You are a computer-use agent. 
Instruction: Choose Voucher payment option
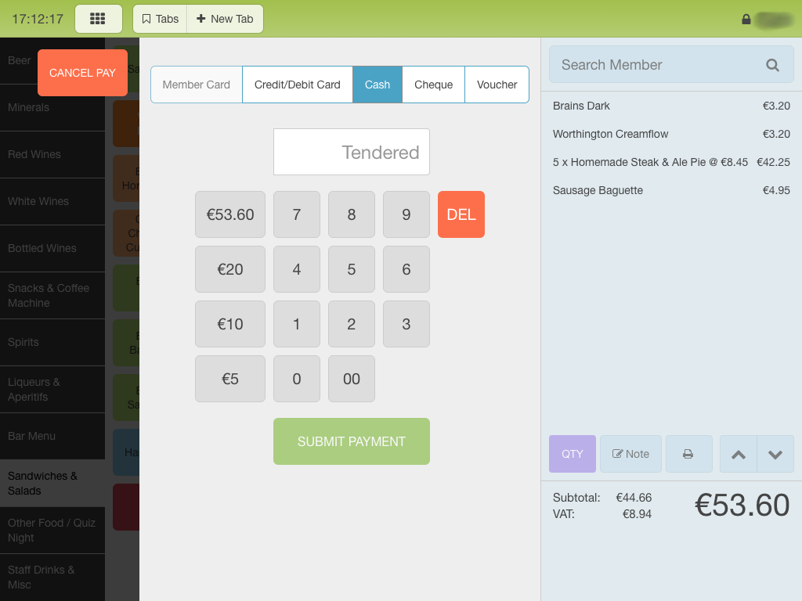497,85
